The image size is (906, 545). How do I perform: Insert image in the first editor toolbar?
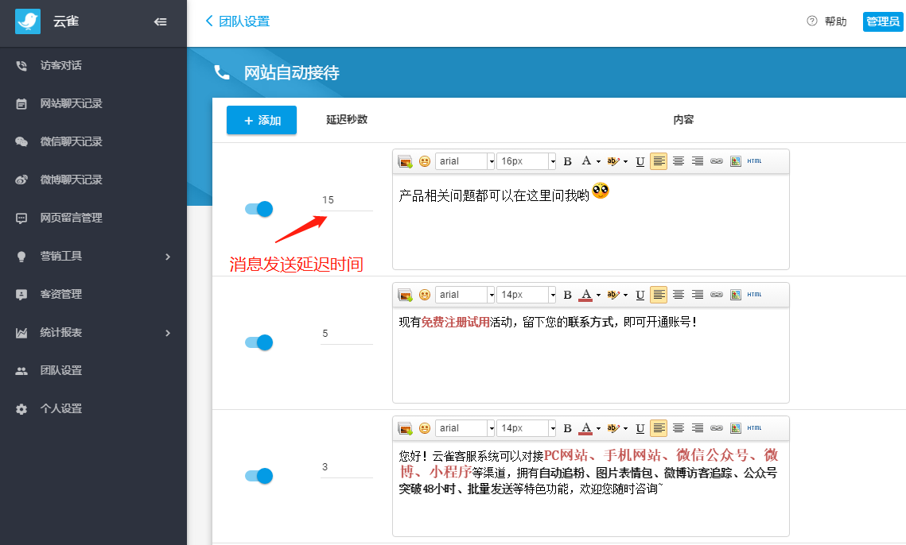tap(406, 161)
